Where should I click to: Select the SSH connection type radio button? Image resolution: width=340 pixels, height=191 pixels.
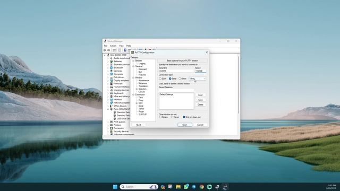coord(160,79)
